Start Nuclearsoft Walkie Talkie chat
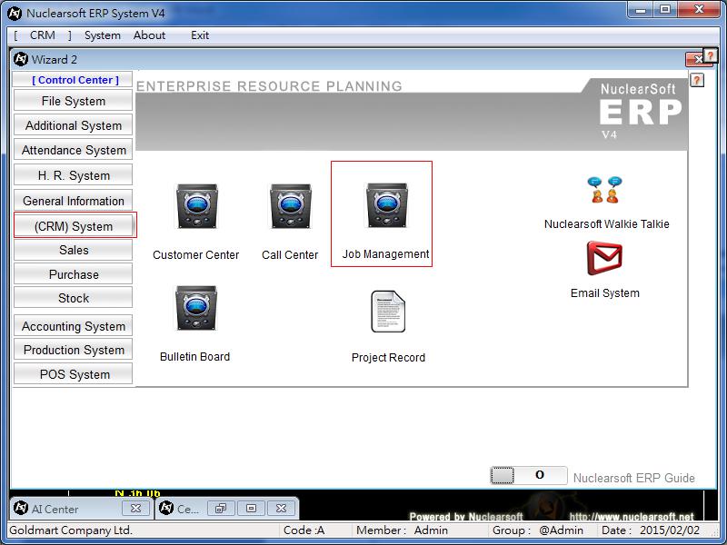The height and width of the screenshot is (545, 727). (605, 190)
